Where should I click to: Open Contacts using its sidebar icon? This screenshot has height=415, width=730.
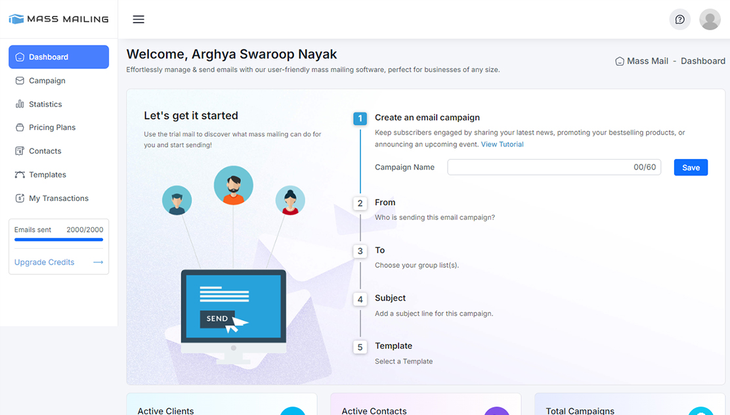(x=20, y=151)
